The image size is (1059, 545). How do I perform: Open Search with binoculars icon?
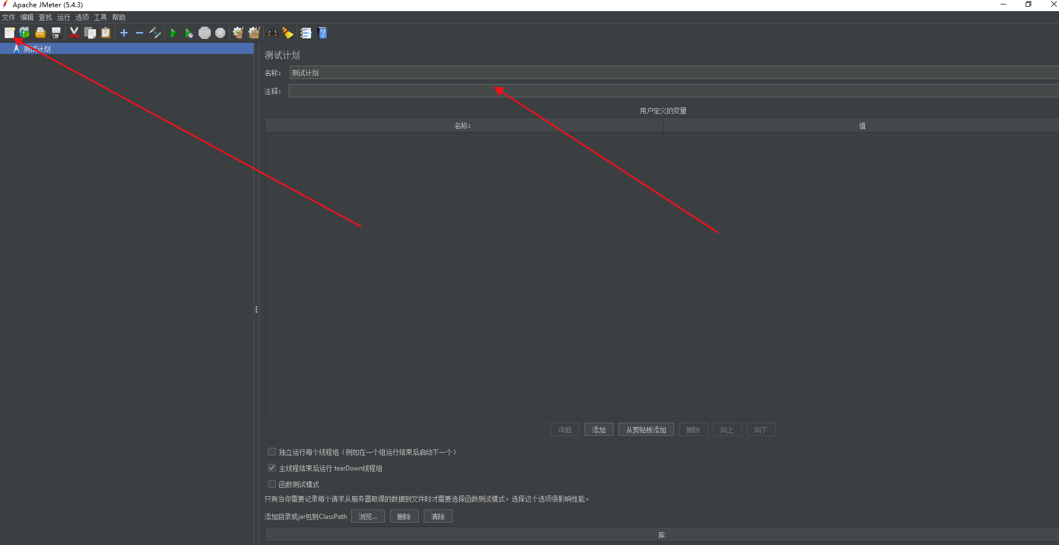[x=273, y=33]
